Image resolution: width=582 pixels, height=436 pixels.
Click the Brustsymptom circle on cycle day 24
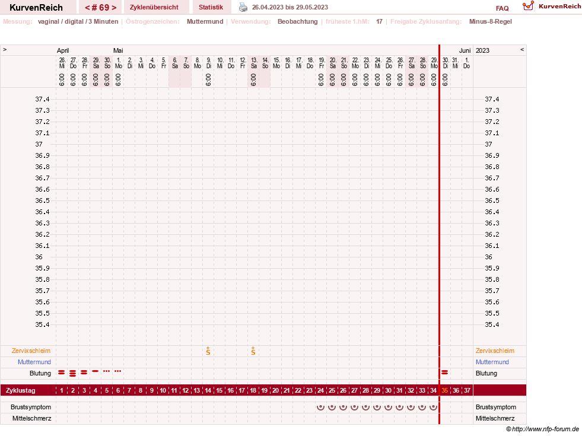(321, 407)
